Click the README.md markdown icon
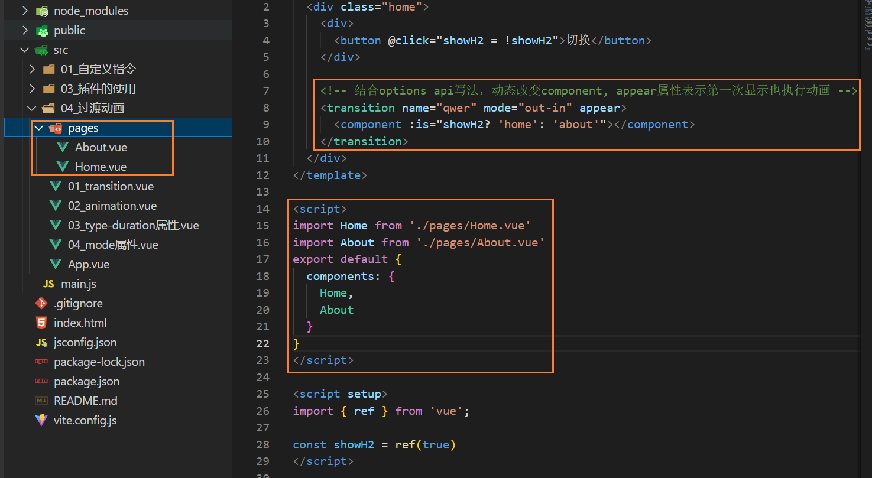 coord(41,401)
